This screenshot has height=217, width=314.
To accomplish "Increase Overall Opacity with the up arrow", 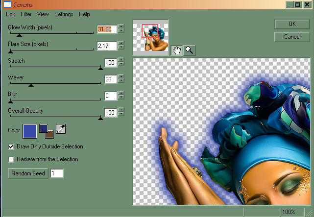I will 121,110.
